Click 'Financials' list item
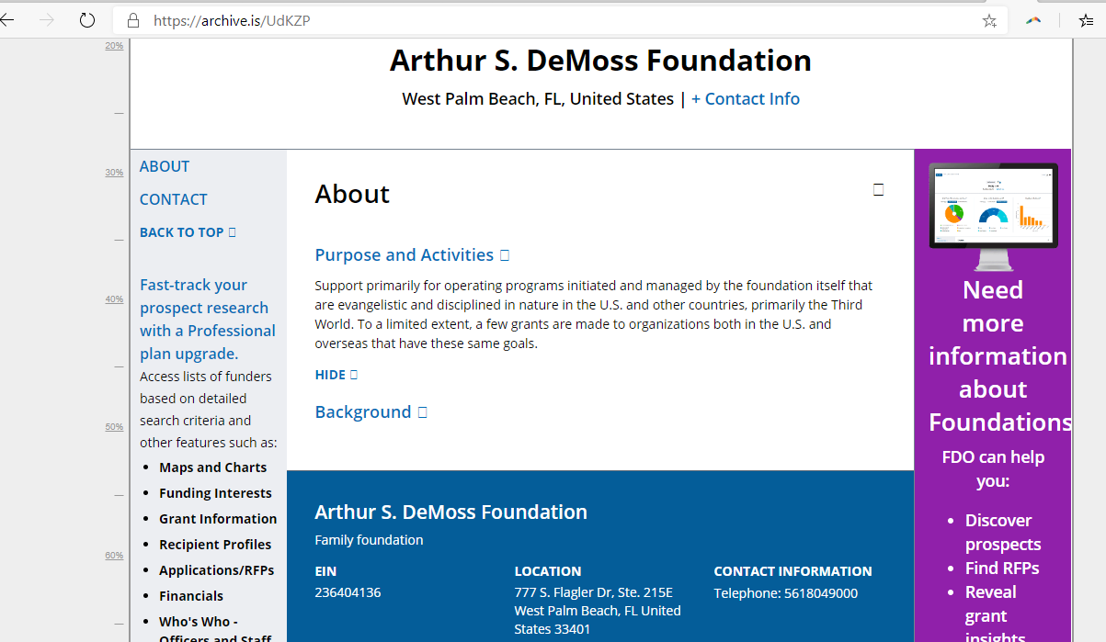This screenshot has width=1106, height=642. click(191, 596)
